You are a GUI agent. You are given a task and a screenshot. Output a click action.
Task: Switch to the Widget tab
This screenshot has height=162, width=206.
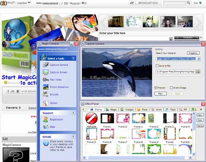[x=127, y=110]
